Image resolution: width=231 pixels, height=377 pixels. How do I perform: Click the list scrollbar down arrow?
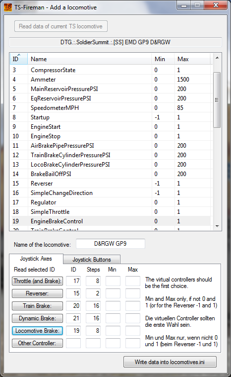click(x=217, y=226)
